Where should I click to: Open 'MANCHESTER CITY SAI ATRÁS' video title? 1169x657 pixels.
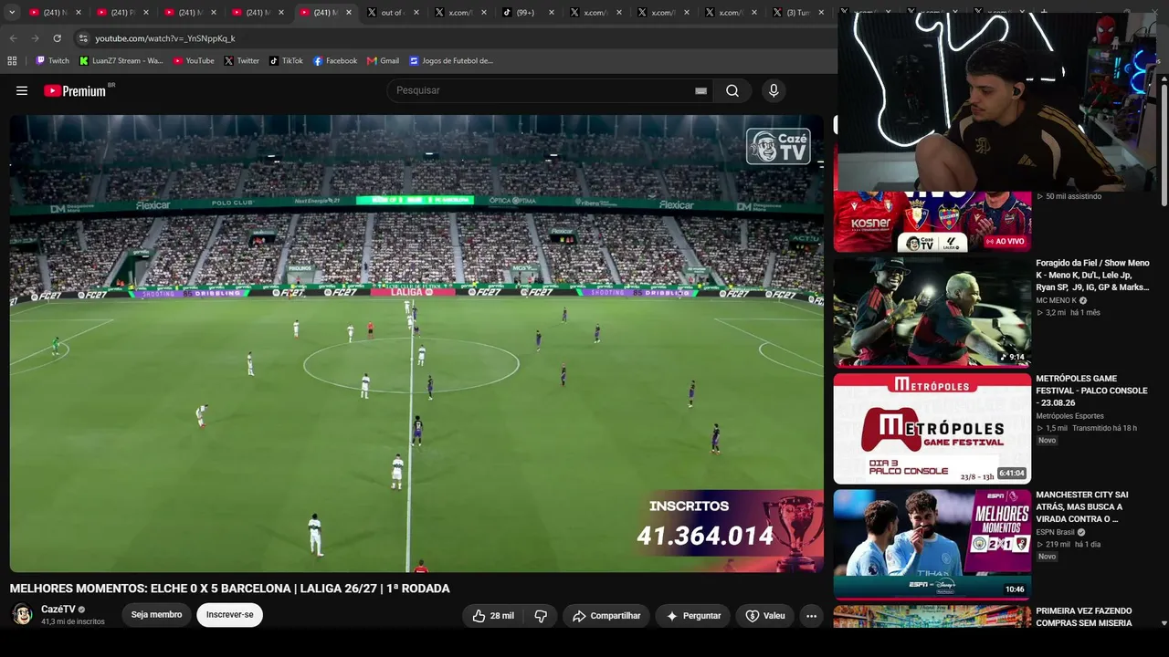pos(1082,507)
